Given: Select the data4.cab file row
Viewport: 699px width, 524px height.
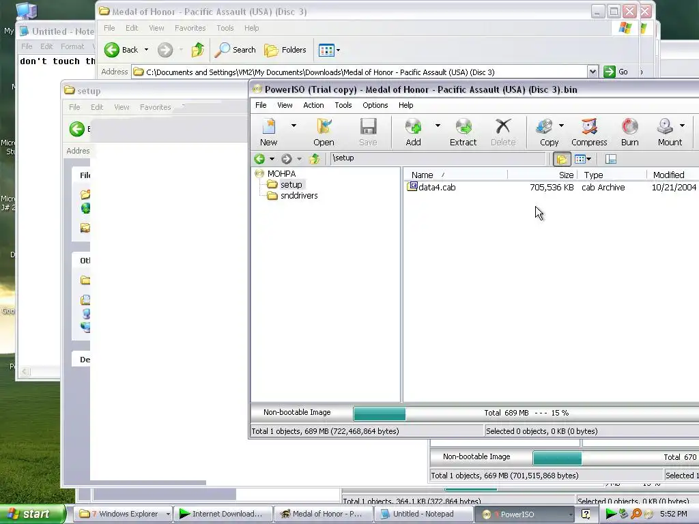Looking at the screenshot, I should tap(552, 188).
